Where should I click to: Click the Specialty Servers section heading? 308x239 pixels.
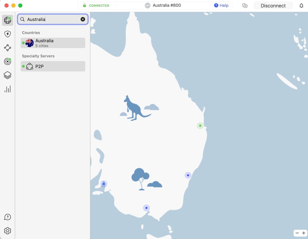click(38, 56)
